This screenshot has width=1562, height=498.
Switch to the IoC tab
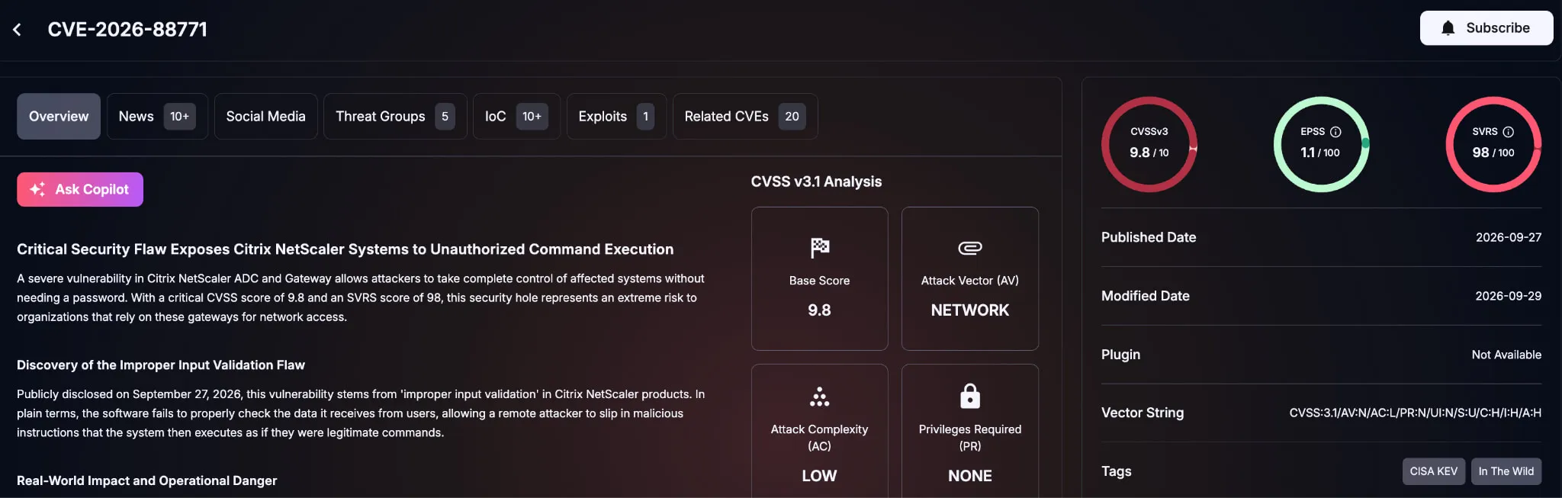tap(516, 117)
